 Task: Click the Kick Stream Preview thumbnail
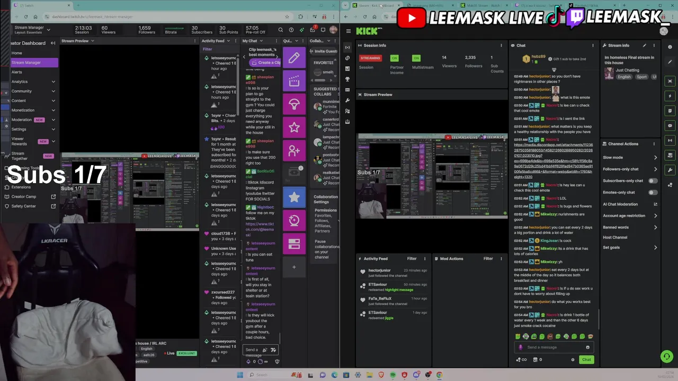coord(432,176)
